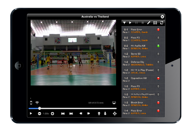
Task: Stop playlist with the square stop icon
Action: (142, 23)
